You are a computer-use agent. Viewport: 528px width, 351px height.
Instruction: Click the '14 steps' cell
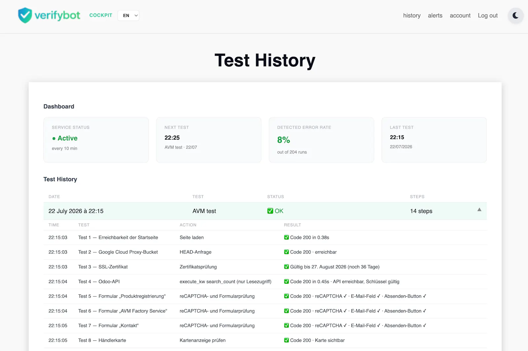click(x=421, y=211)
